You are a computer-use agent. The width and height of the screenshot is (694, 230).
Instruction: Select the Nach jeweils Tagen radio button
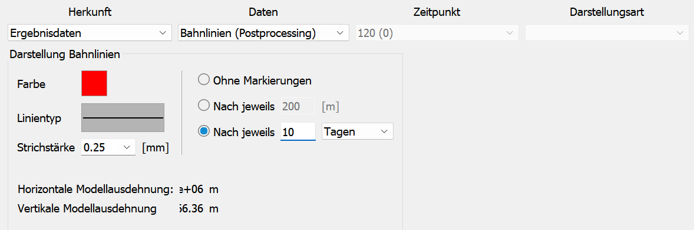[x=204, y=131]
